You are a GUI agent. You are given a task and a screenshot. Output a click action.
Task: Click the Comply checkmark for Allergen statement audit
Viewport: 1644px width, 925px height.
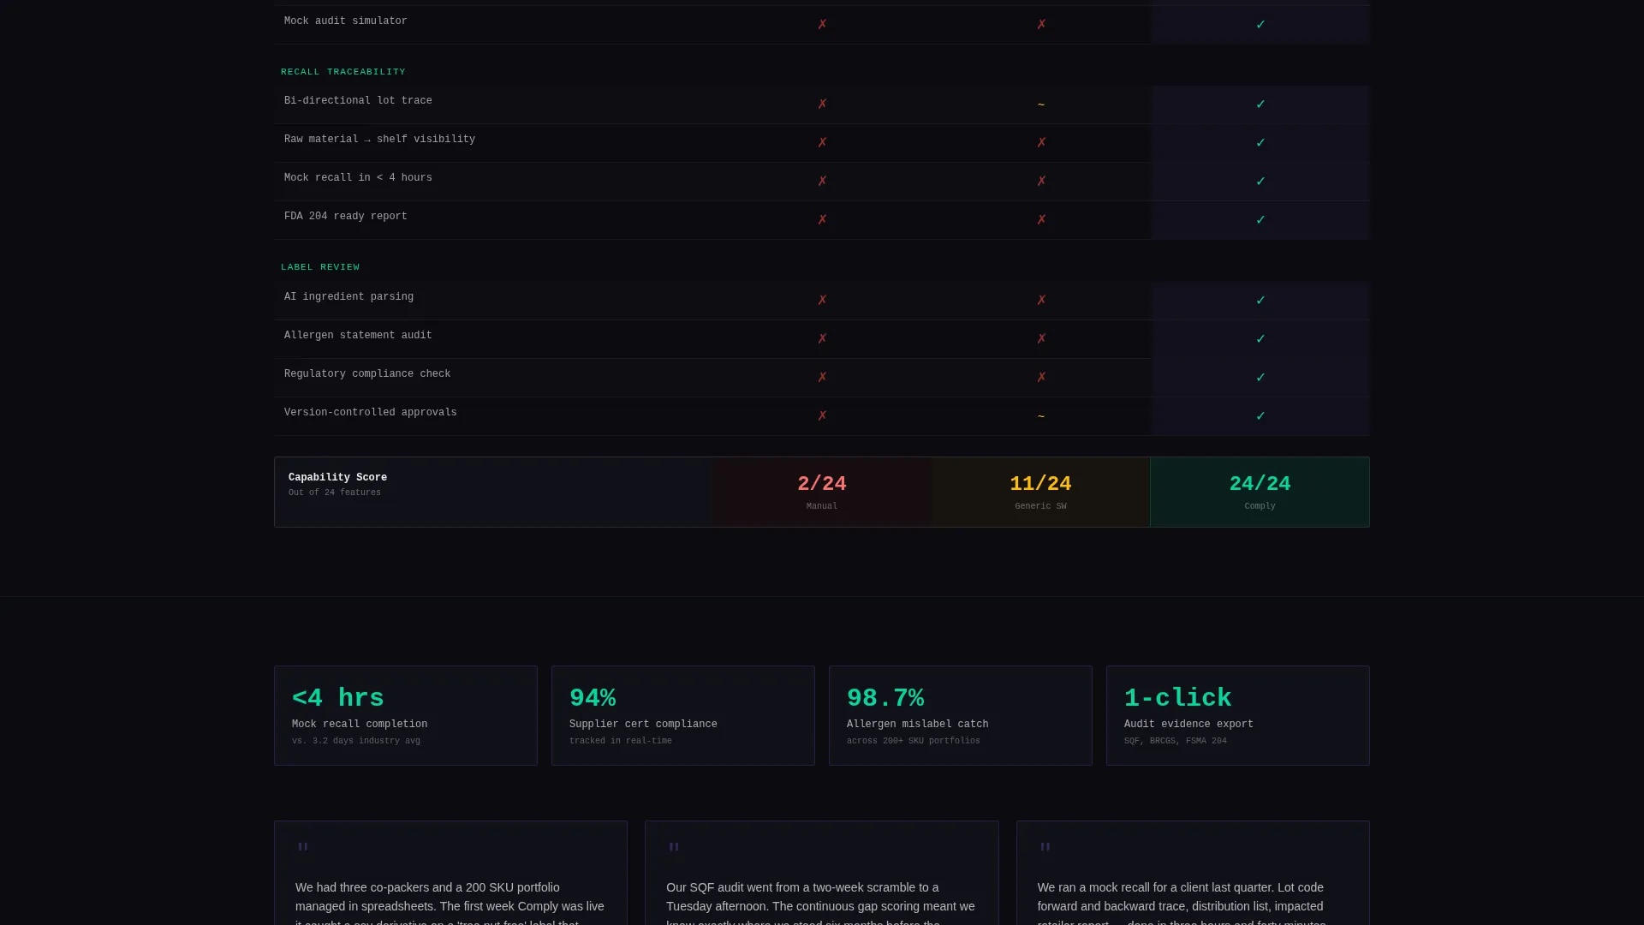click(1260, 339)
